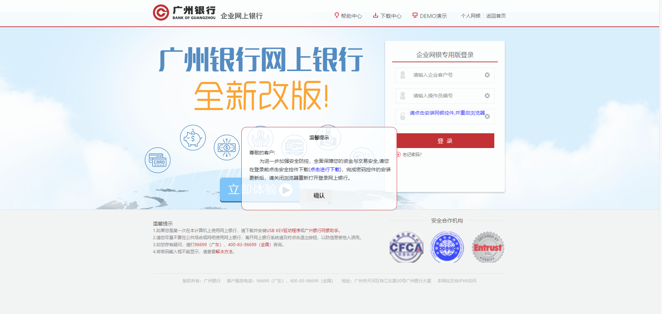This screenshot has height=314, width=662.
Task: Open the Entrust SSL verification badge
Action: click(488, 247)
